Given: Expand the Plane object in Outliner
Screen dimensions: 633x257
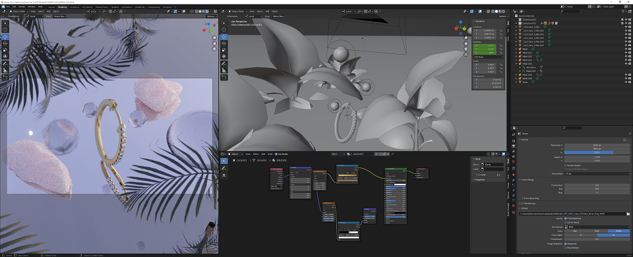Looking at the screenshot, I should [516, 82].
